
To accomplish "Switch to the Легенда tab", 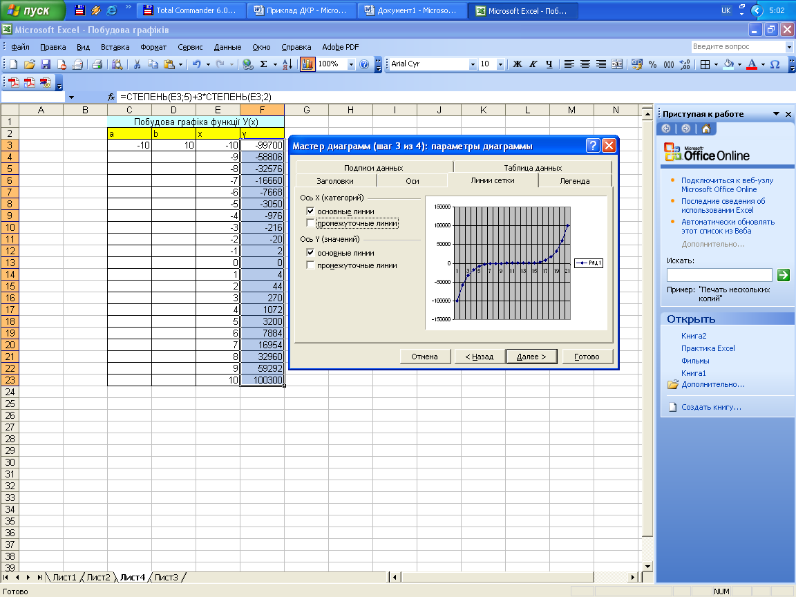I will 575,181.
